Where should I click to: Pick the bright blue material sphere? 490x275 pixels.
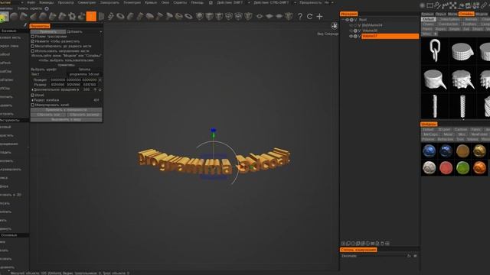pos(429,151)
